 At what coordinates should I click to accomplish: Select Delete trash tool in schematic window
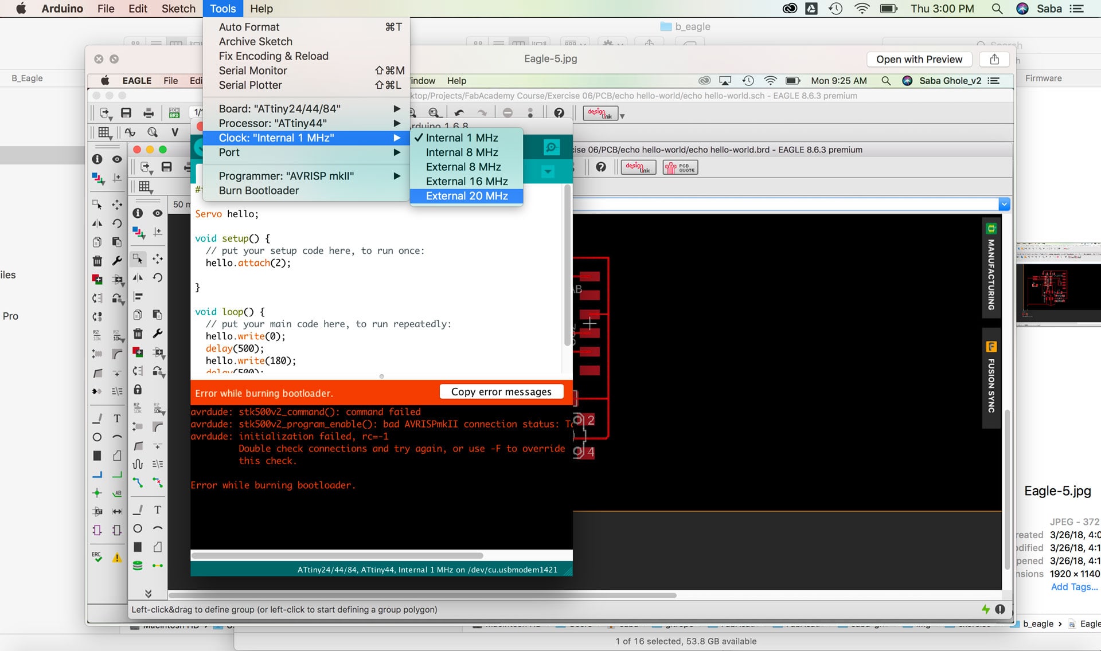click(x=97, y=261)
